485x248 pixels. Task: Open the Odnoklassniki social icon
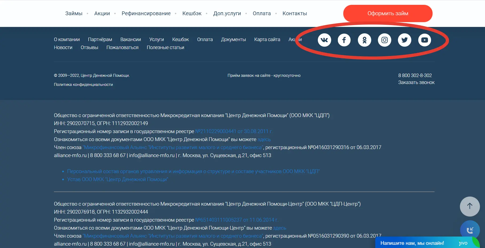[x=364, y=40]
